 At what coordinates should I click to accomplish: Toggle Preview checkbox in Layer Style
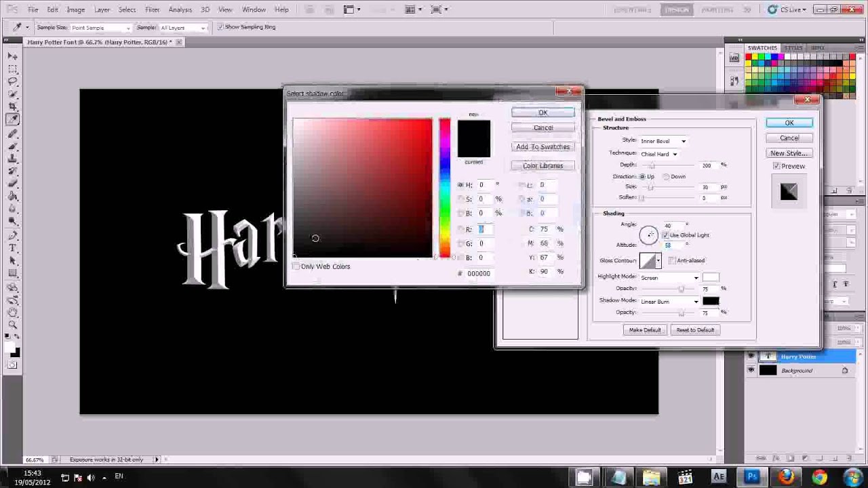776,166
